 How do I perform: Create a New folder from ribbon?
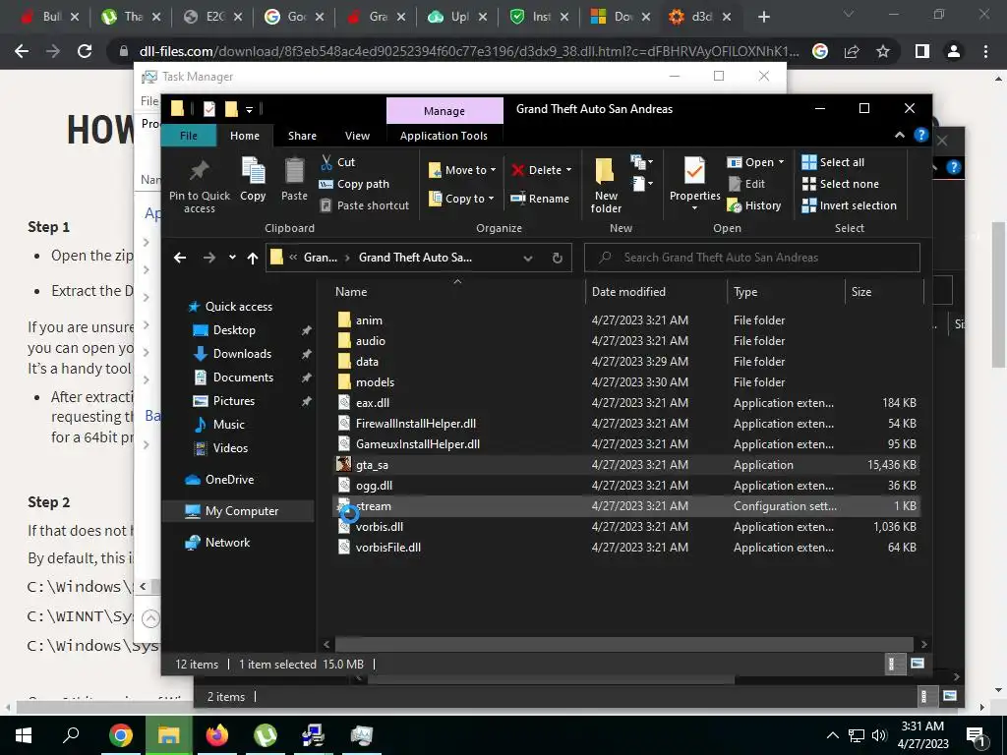click(x=606, y=185)
